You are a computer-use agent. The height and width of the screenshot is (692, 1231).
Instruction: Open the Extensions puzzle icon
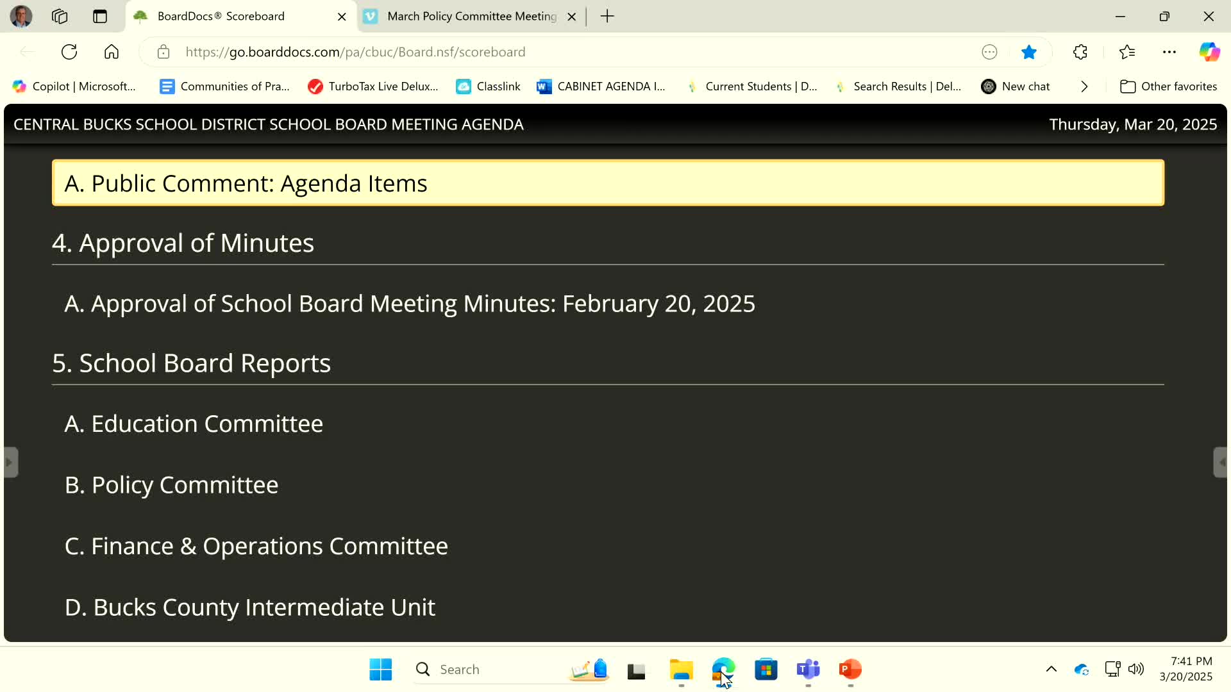click(1080, 52)
